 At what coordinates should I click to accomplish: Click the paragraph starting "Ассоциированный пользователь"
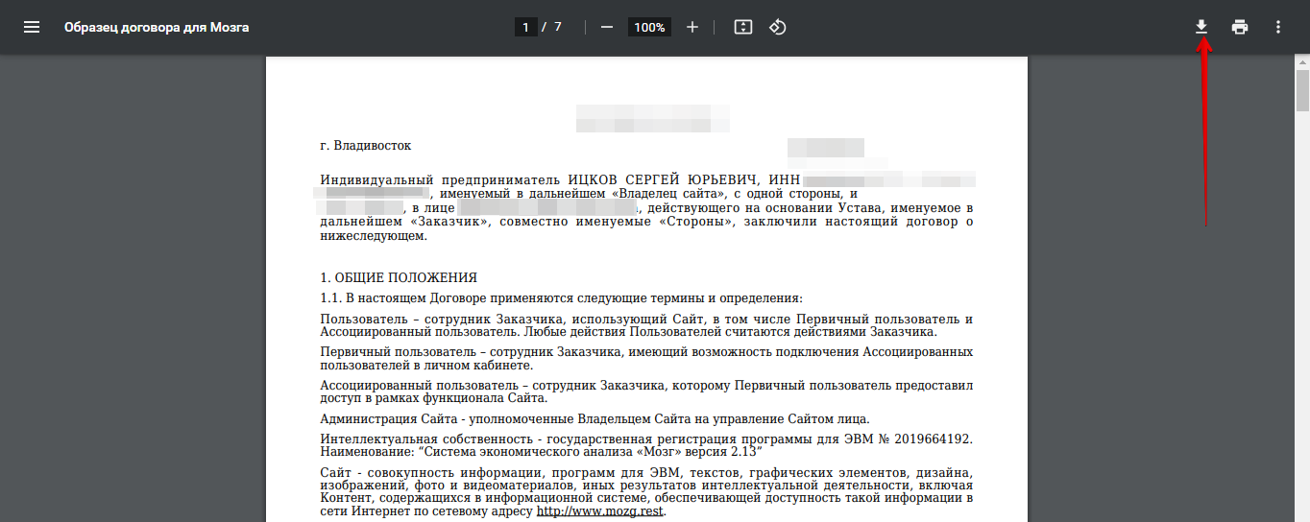click(646, 391)
